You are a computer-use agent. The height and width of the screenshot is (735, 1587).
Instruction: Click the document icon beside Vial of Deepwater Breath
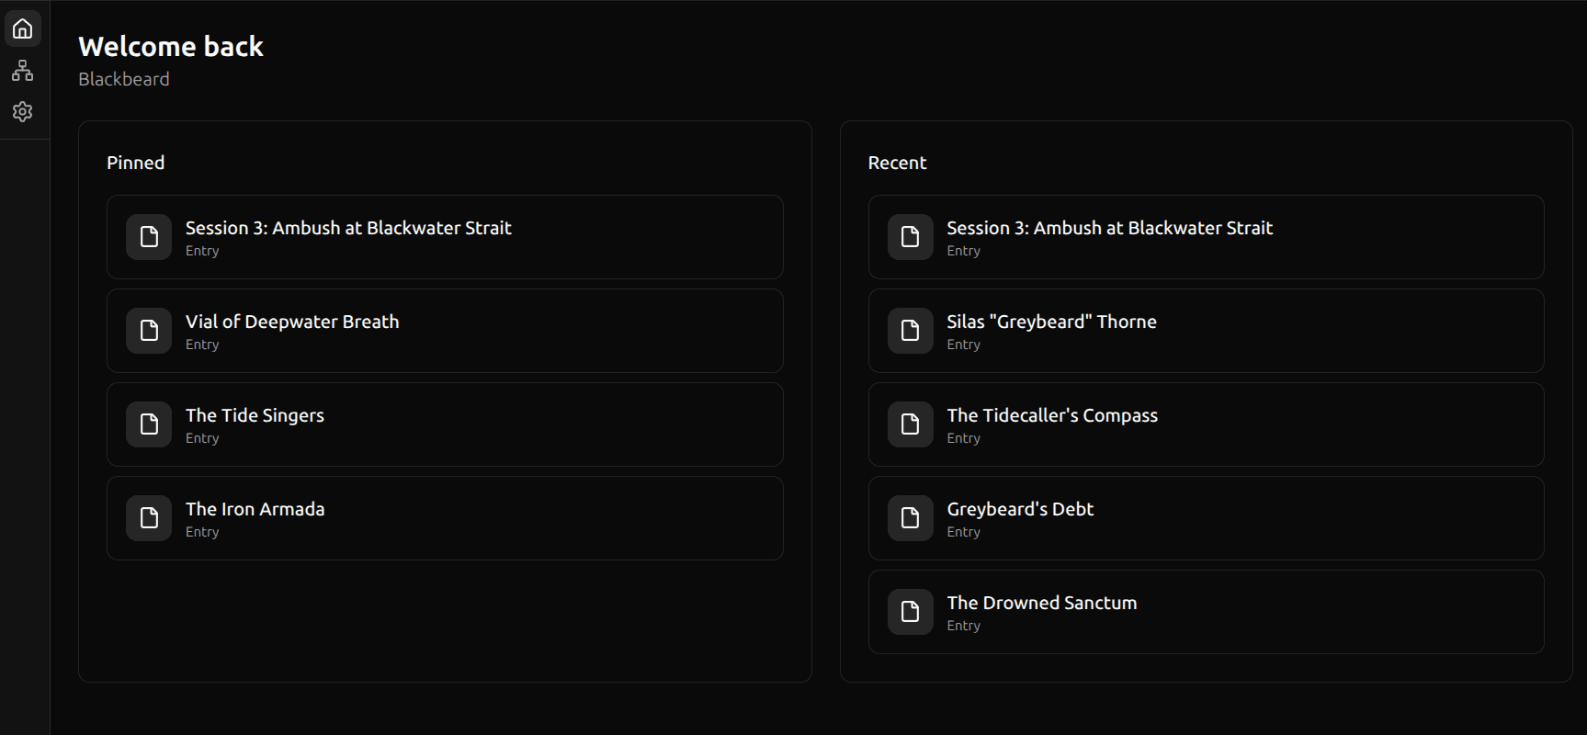click(x=148, y=331)
